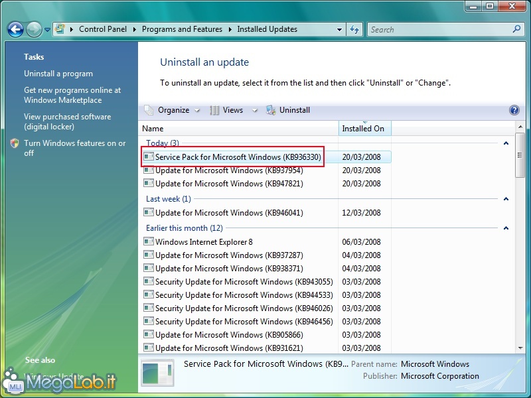531x398 pixels.
Task: Select Security Update for Microsoft Windows (KB946456)
Action: [244, 321]
